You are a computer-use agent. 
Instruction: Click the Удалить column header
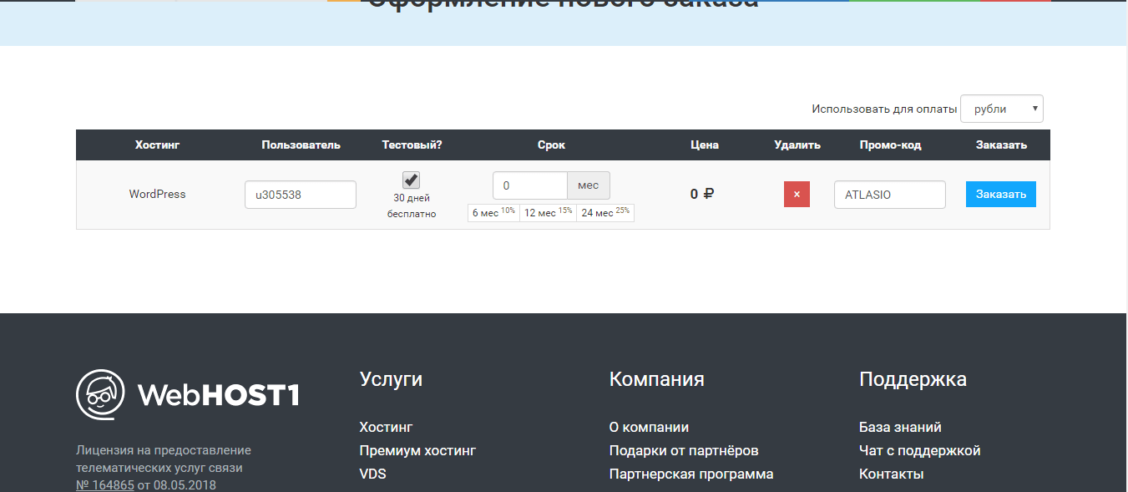click(797, 145)
